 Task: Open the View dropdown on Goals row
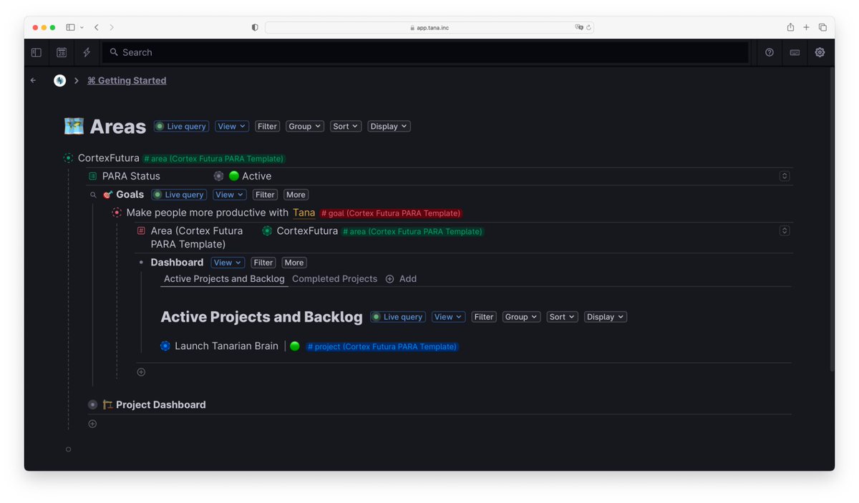230,195
